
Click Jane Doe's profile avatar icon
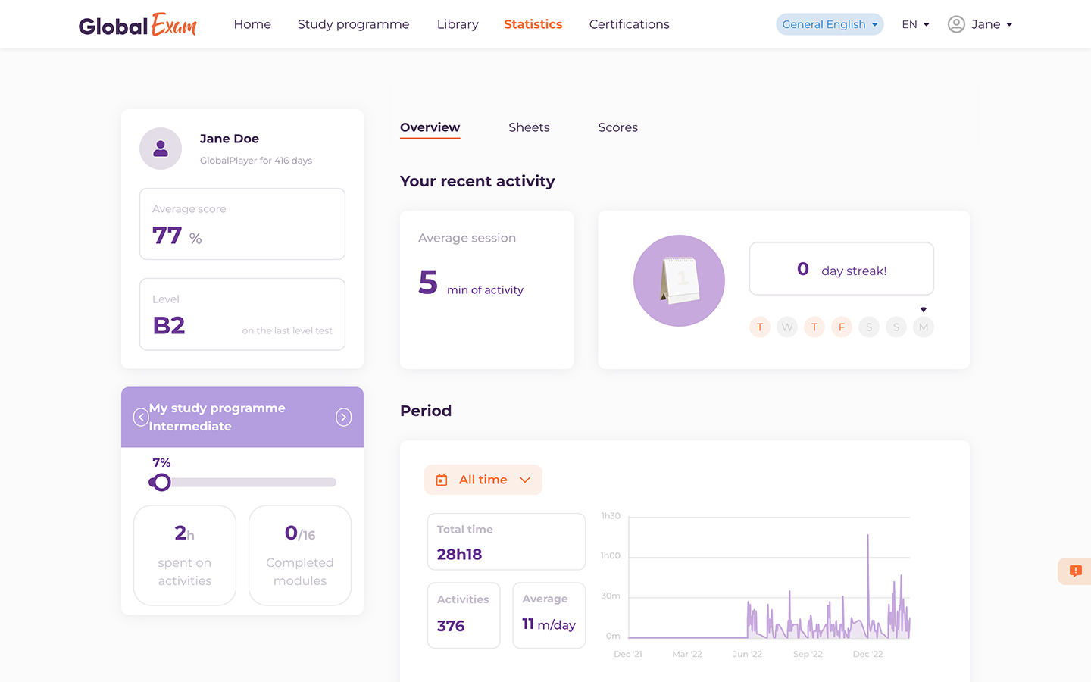point(161,149)
